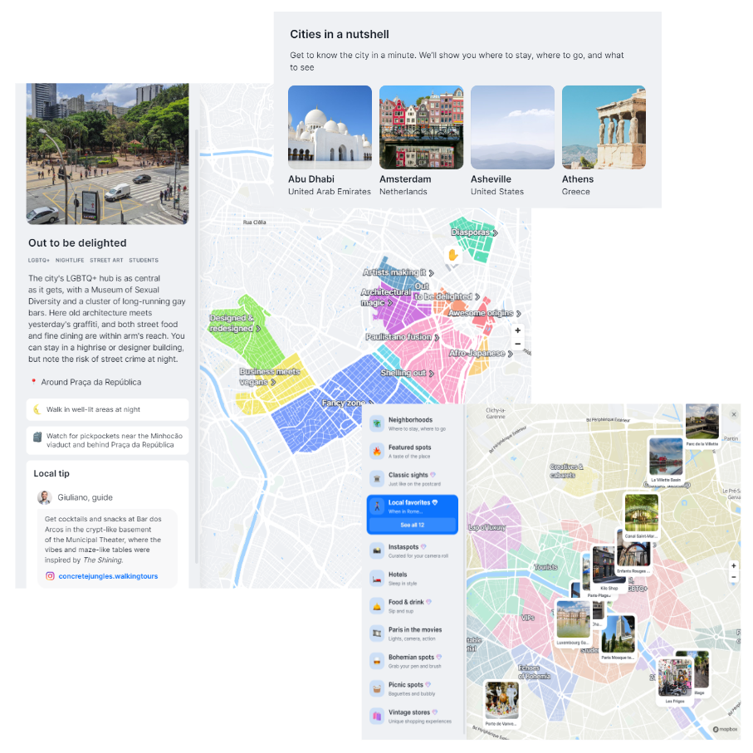Screen dimensions: 753x753
Task: Click the backpack pickpocket warning icon
Action: [37, 437]
